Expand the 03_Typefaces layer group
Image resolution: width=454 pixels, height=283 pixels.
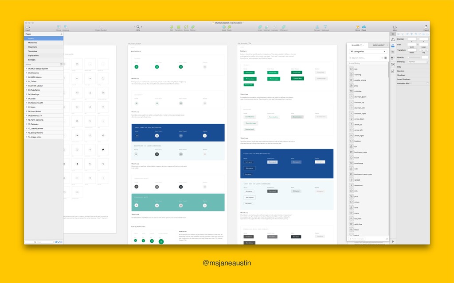(x=26, y=90)
